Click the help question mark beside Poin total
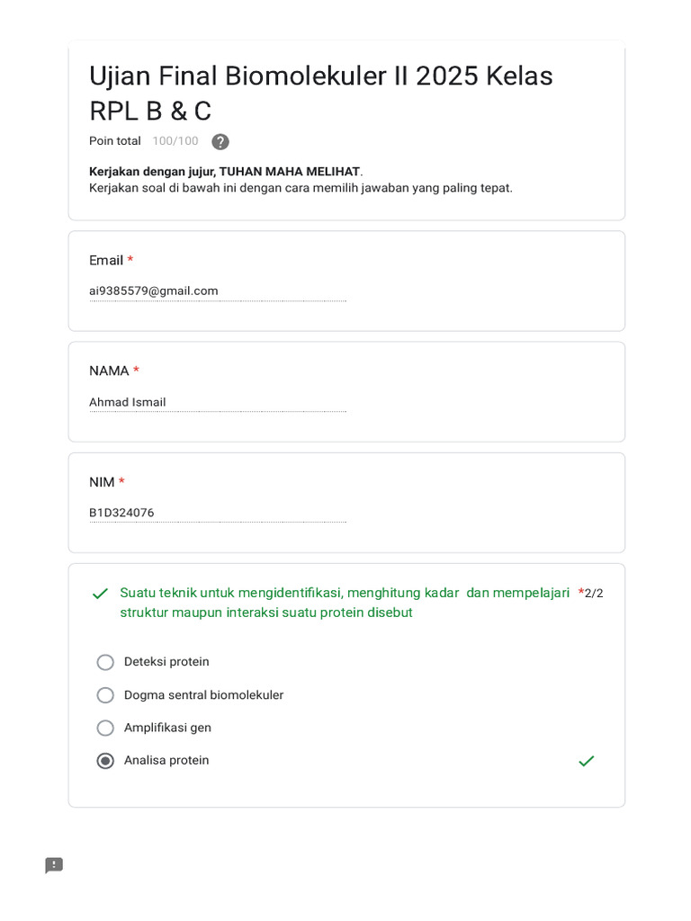This screenshot has width=691, height=921. tap(220, 142)
